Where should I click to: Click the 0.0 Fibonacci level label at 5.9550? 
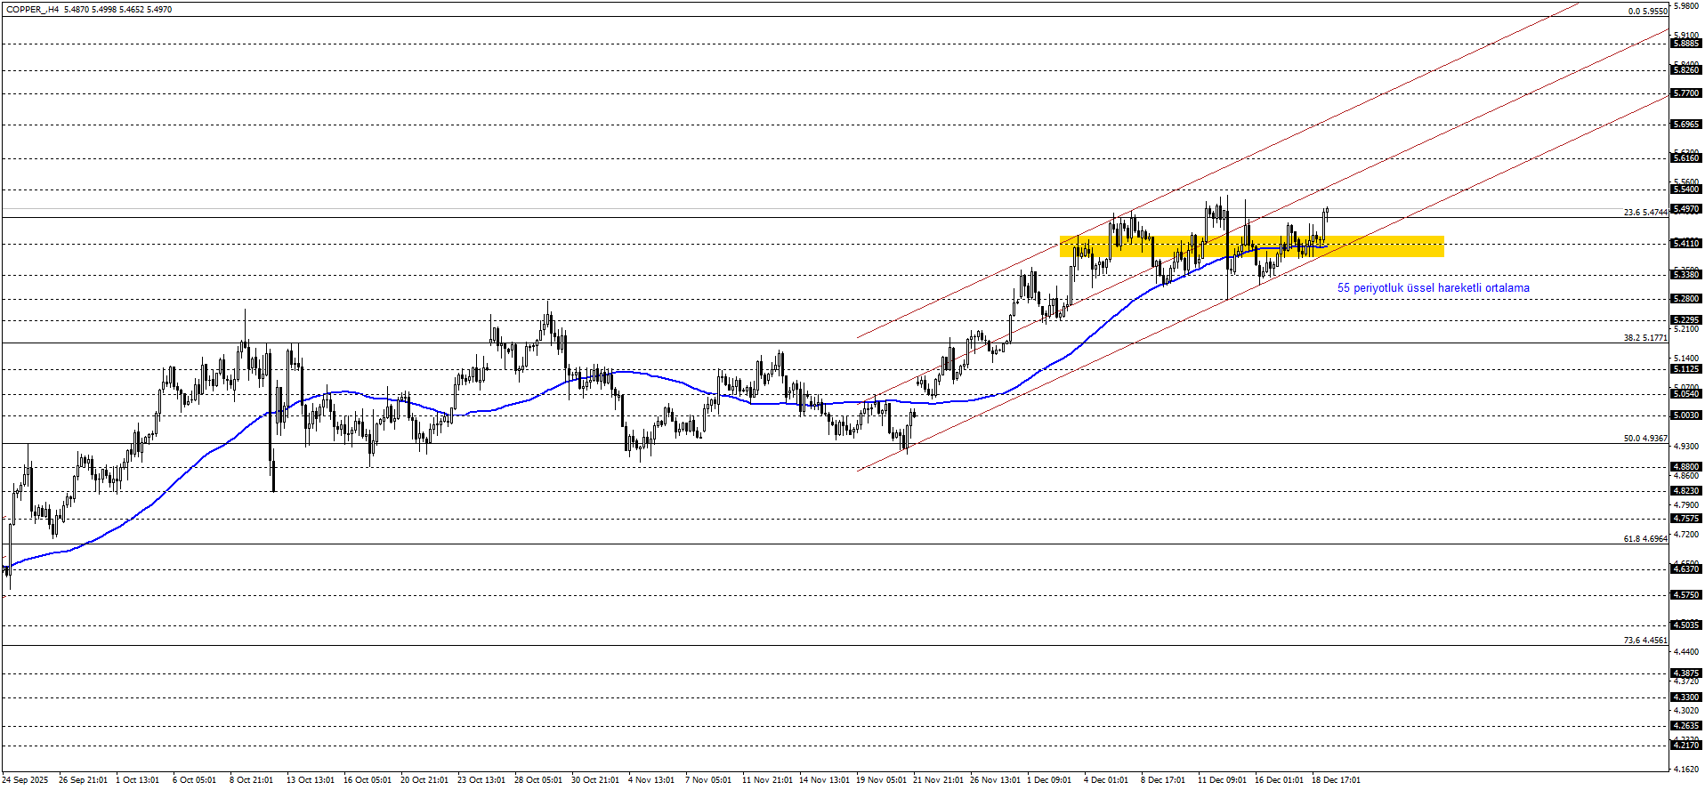(x=1647, y=12)
